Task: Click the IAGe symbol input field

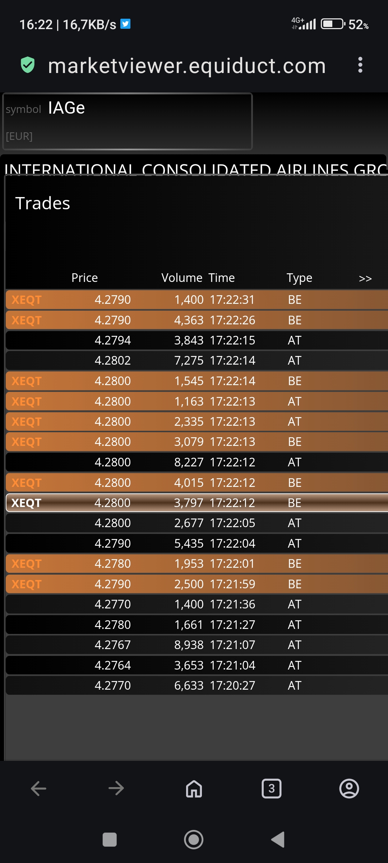Action: 128,121
